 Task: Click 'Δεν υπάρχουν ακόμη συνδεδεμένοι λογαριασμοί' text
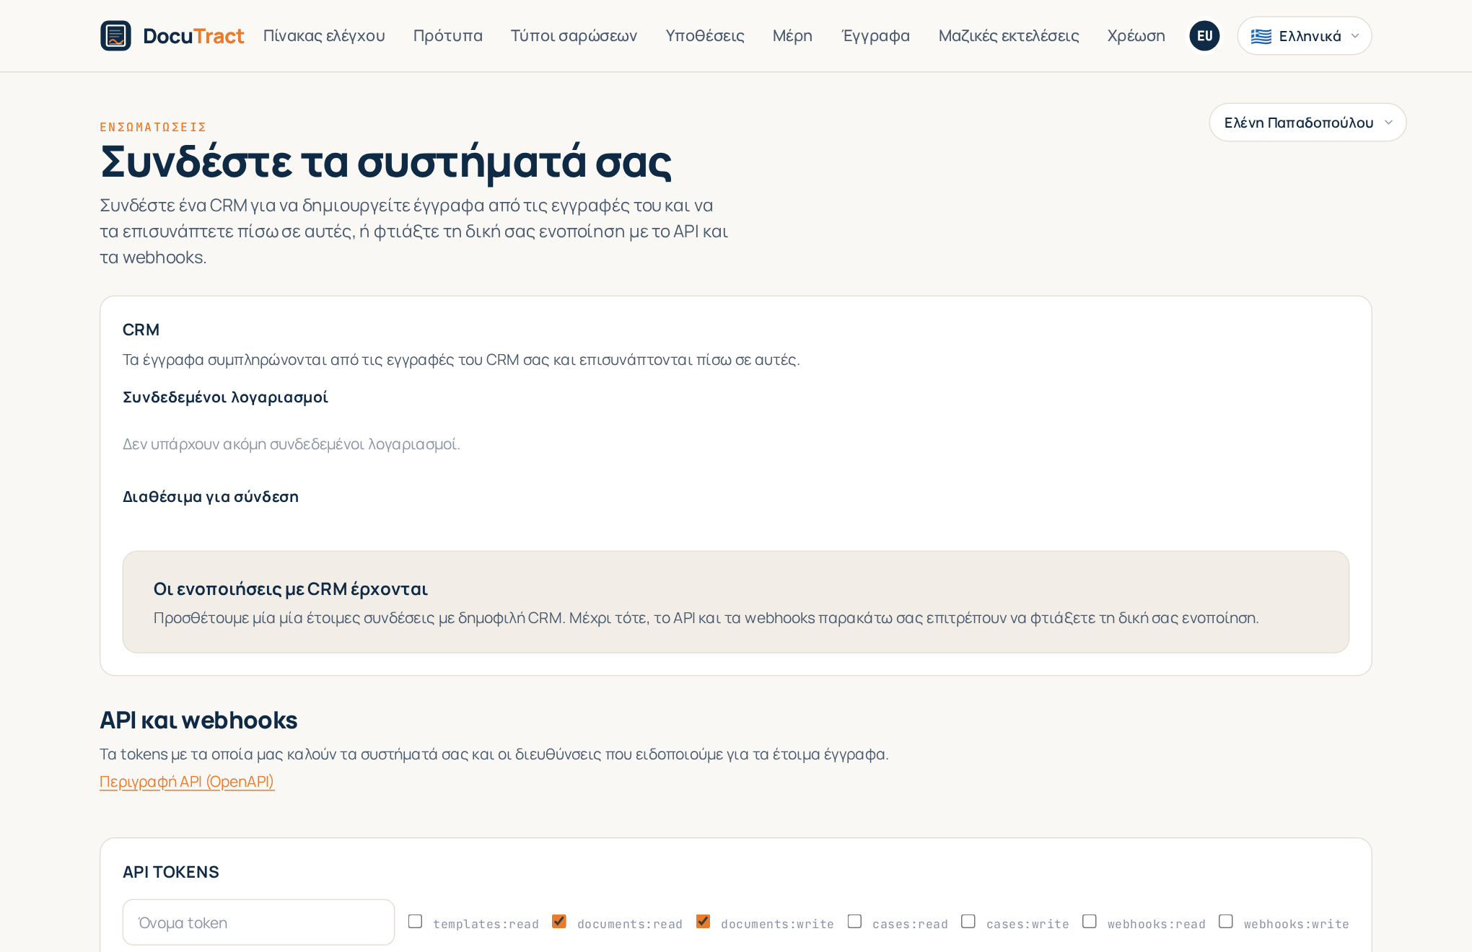point(292,444)
